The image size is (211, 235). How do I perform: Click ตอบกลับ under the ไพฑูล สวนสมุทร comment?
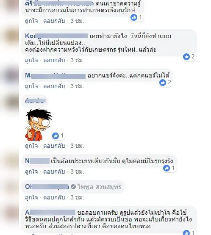click(54, 197)
